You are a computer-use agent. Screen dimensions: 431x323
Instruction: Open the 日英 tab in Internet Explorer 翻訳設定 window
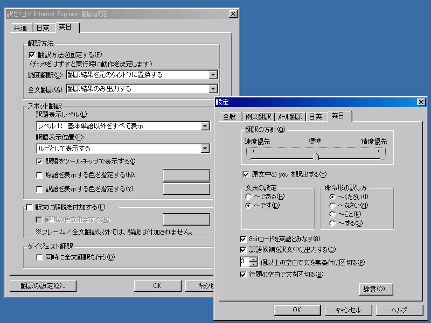(43, 28)
